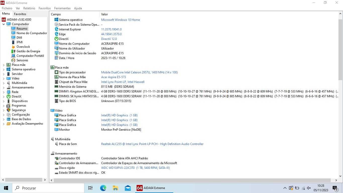Expand the Dispositivos tree node
Image resolution: width=343 pixels, height=193 pixels.
click(x=4, y=101)
